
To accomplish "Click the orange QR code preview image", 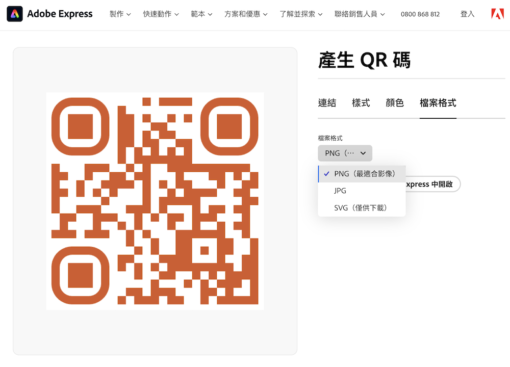I will coord(155,201).
